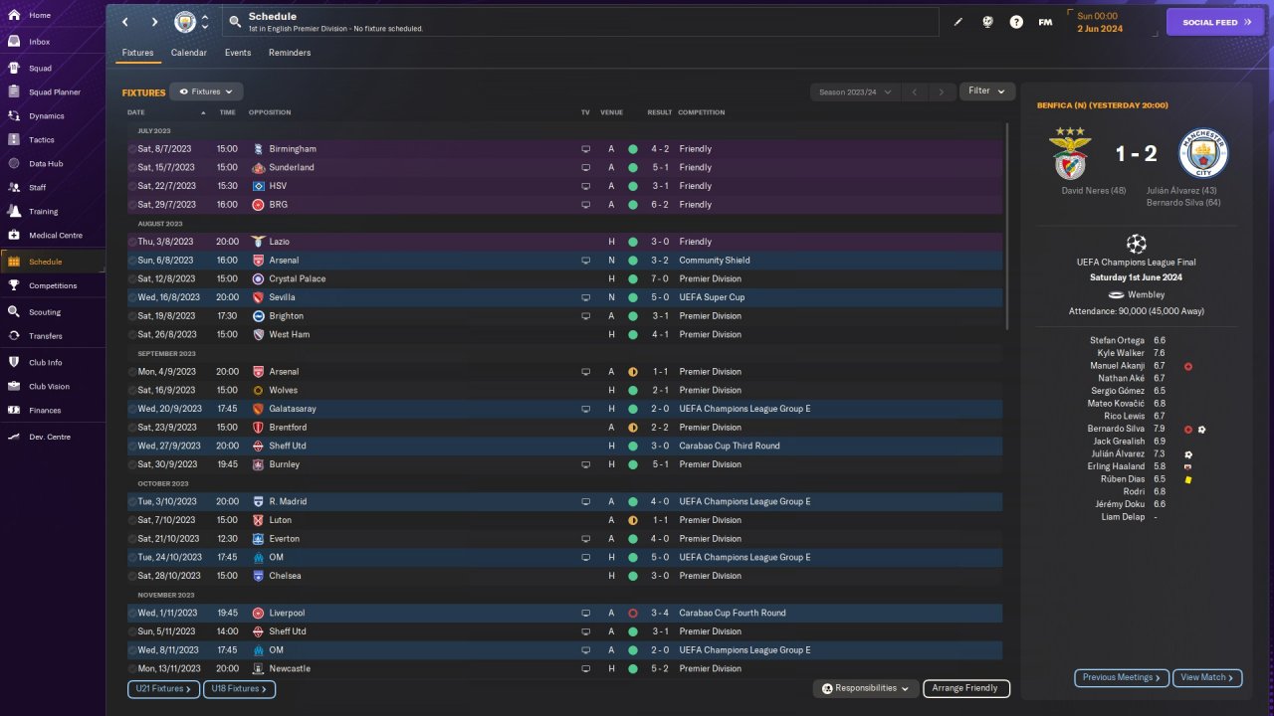Image resolution: width=1274 pixels, height=716 pixels.
Task: Toggle the circle beside the Liverpool fixture
Action: tap(132, 614)
